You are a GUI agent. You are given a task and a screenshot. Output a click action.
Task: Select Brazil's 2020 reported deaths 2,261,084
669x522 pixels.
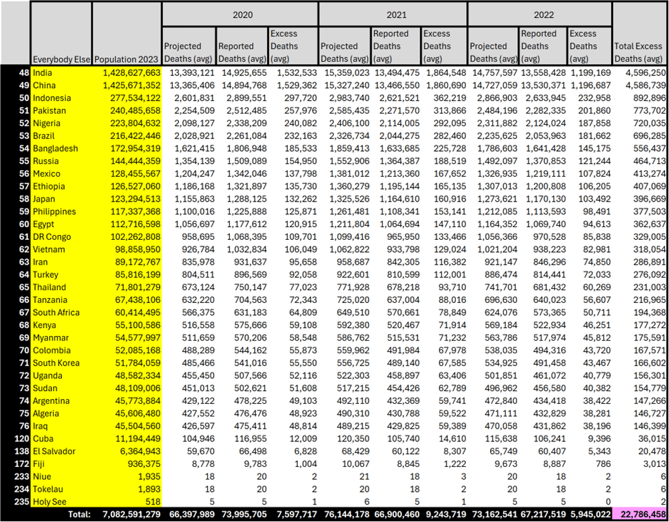tap(243, 136)
